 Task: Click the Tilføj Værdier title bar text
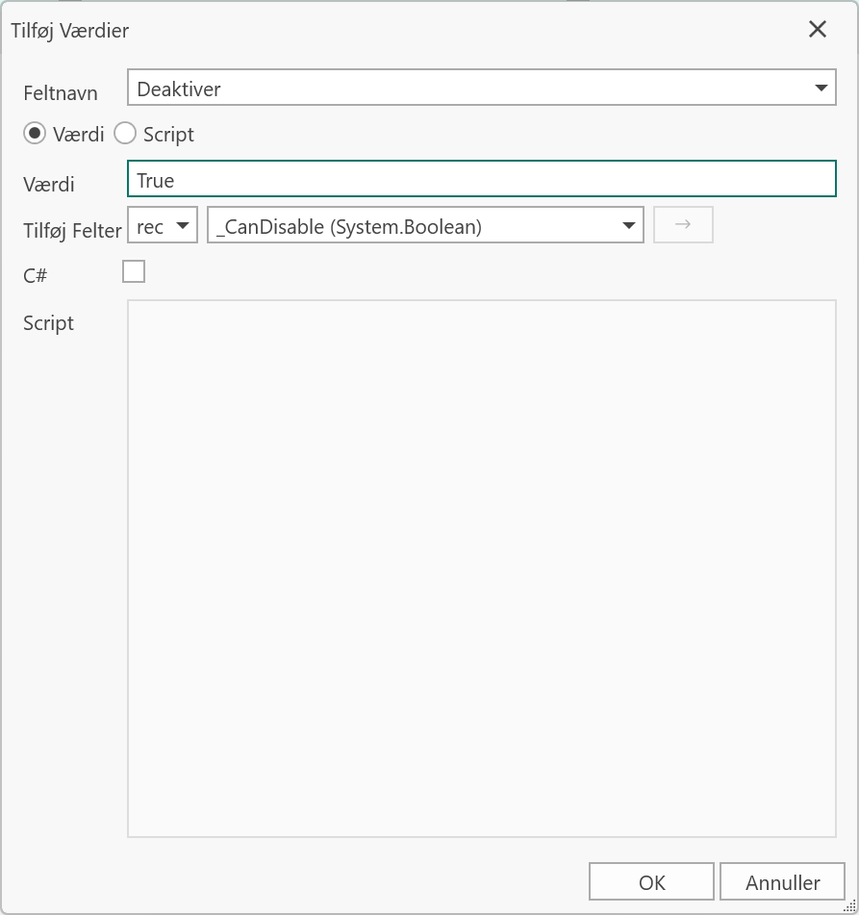click(x=70, y=31)
